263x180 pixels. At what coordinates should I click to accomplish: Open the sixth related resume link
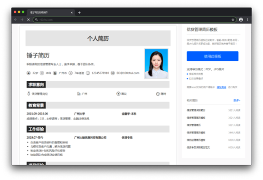coord(198,147)
